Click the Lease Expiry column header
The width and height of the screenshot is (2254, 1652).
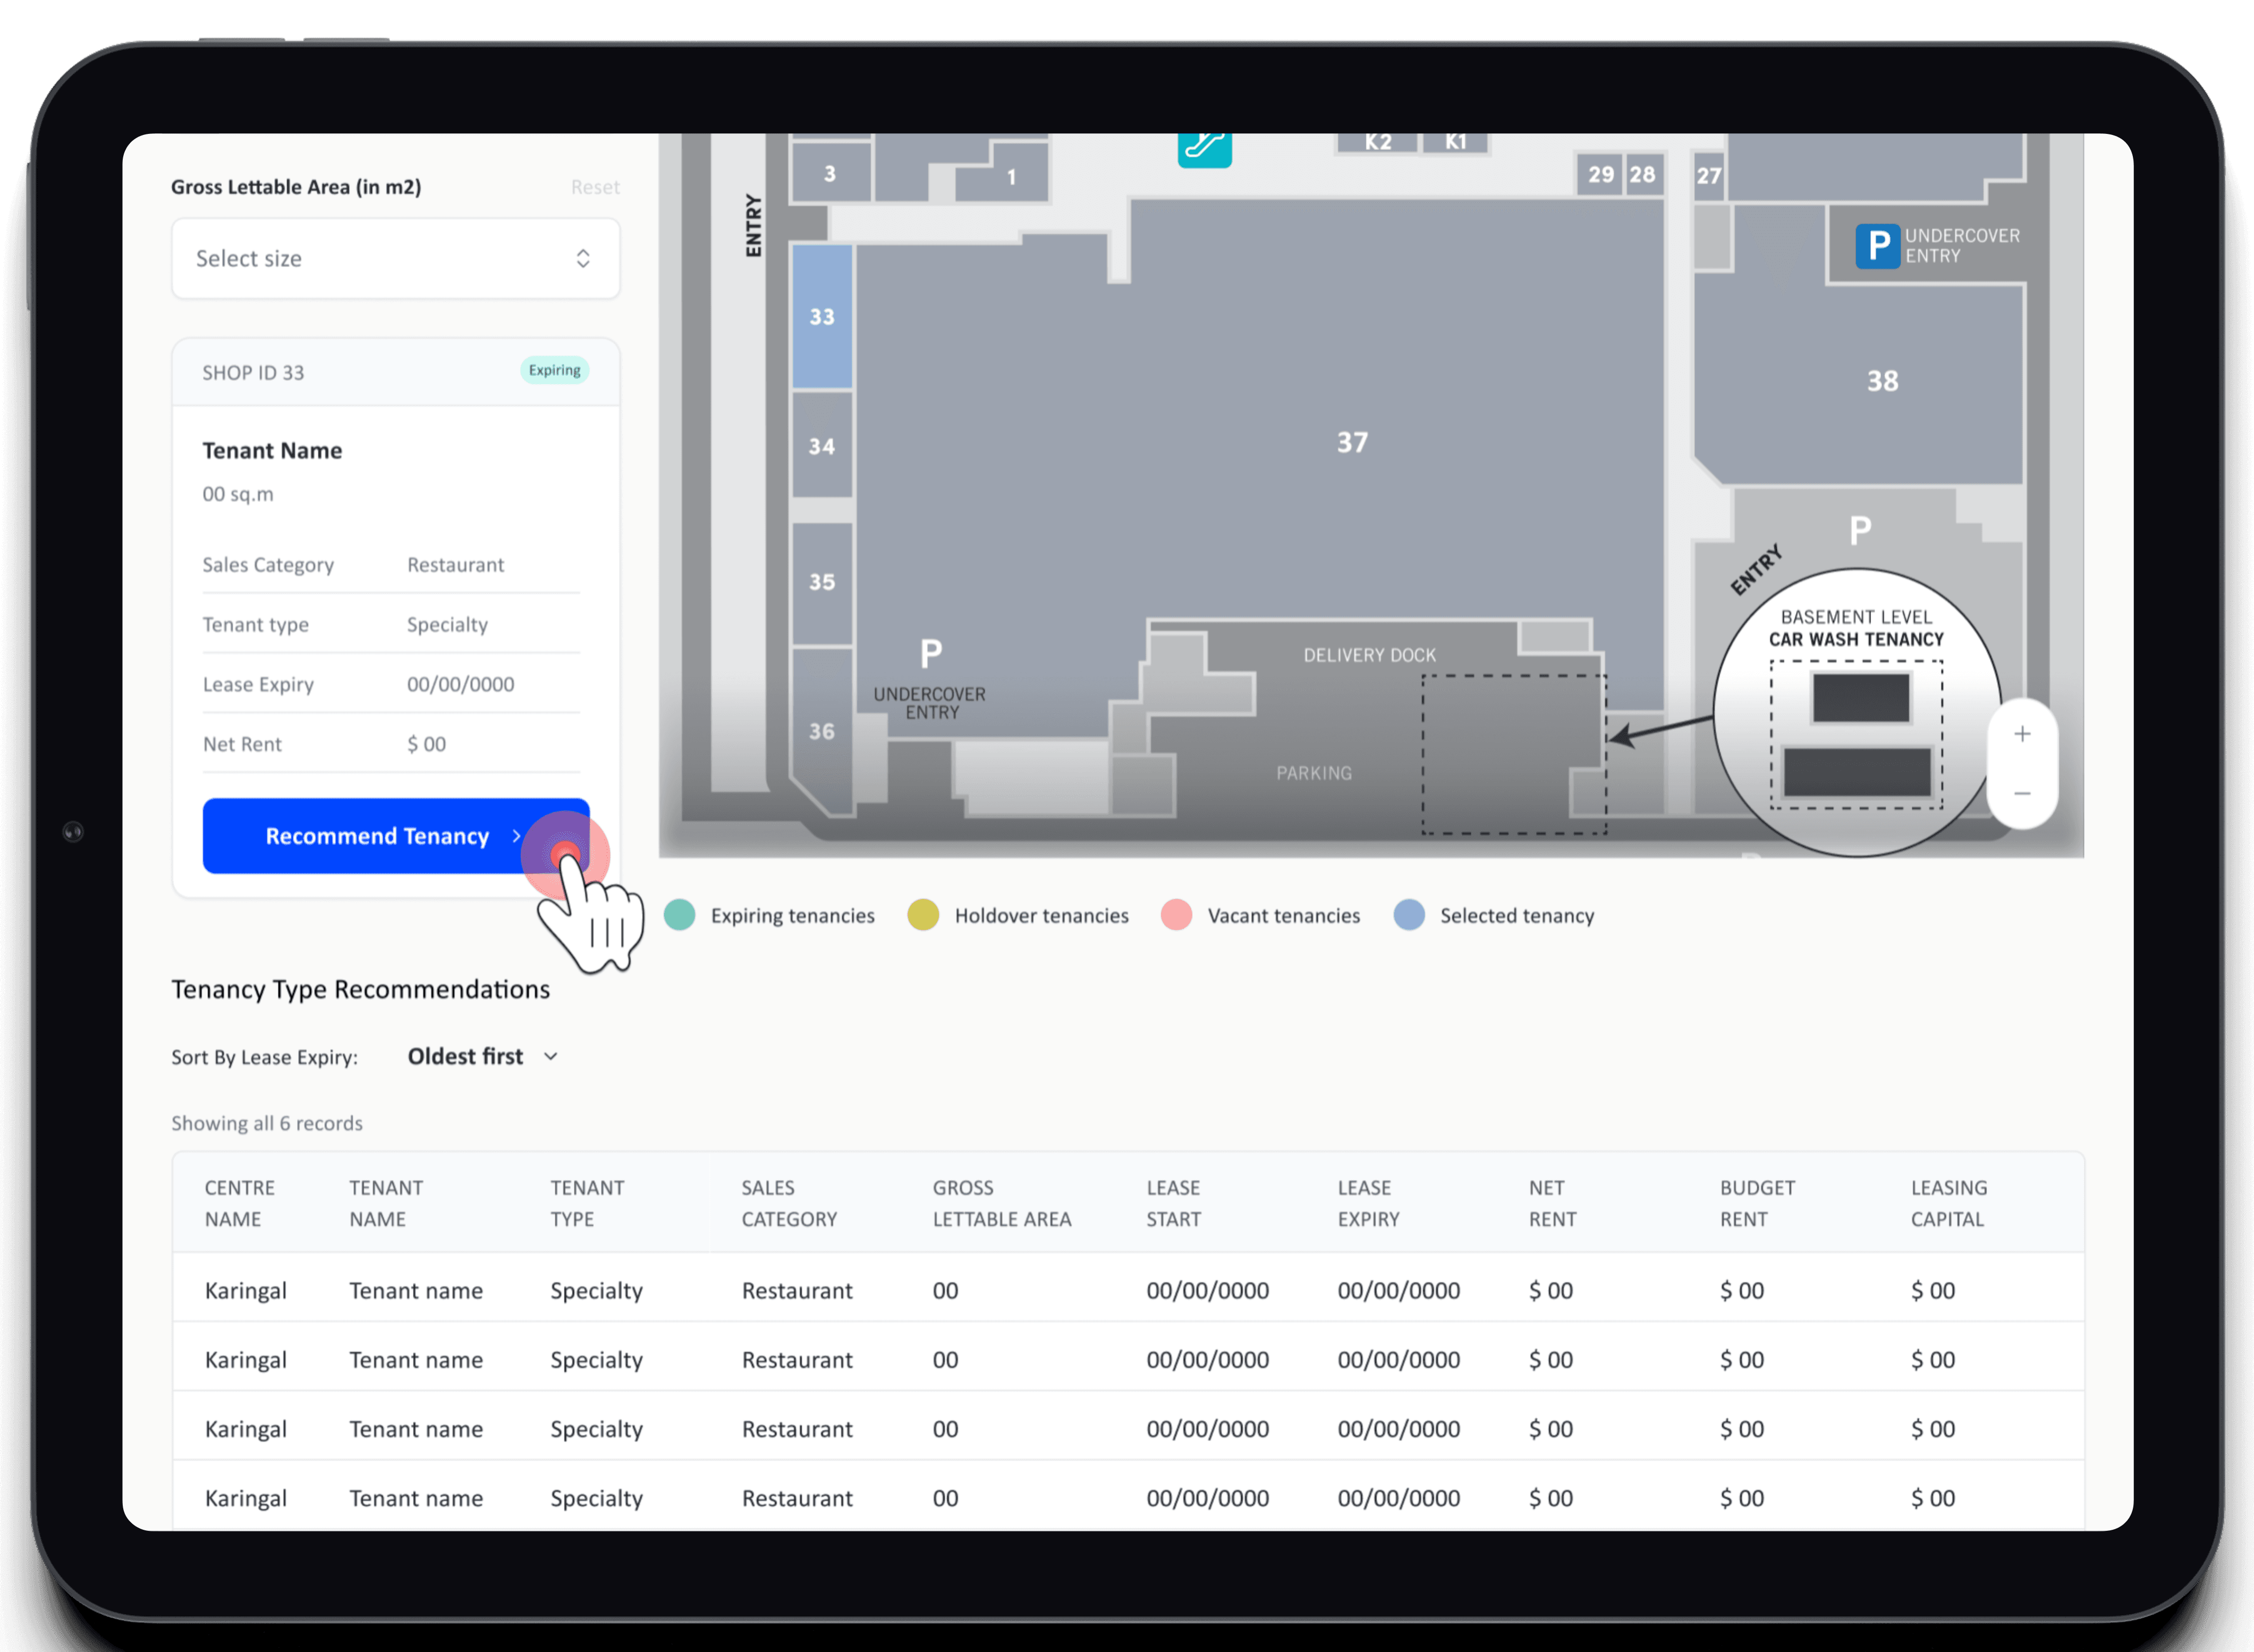tap(1368, 1203)
